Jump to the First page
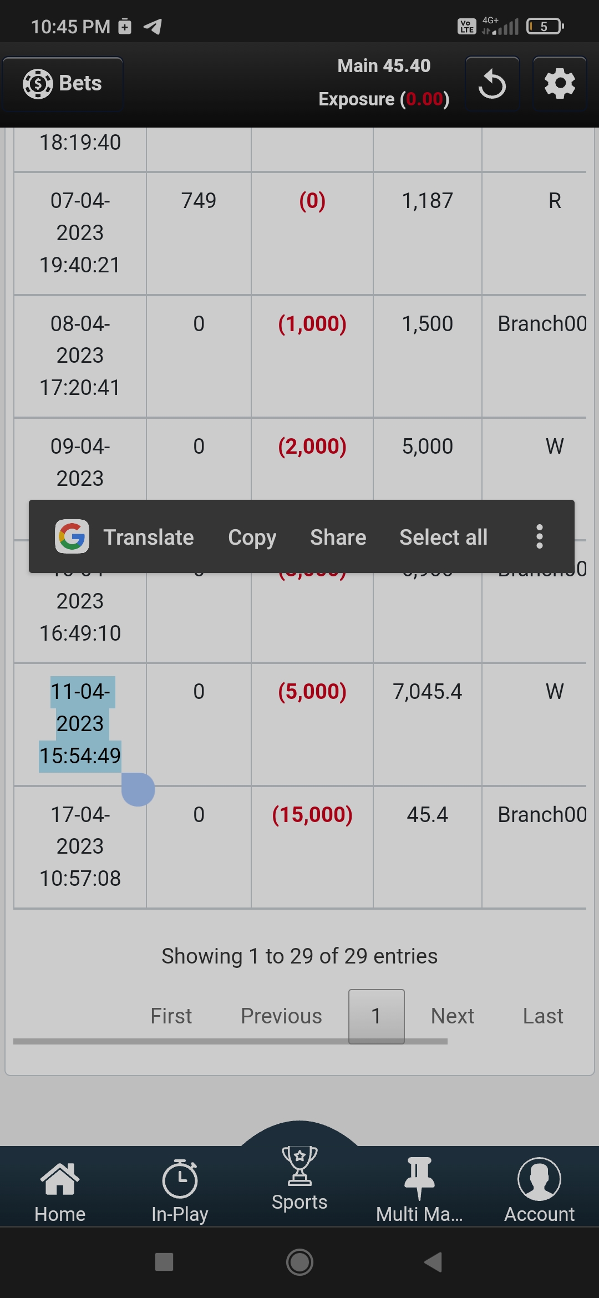The image size is (599, 1298). pyautogui.click(x=171, y=1016)
